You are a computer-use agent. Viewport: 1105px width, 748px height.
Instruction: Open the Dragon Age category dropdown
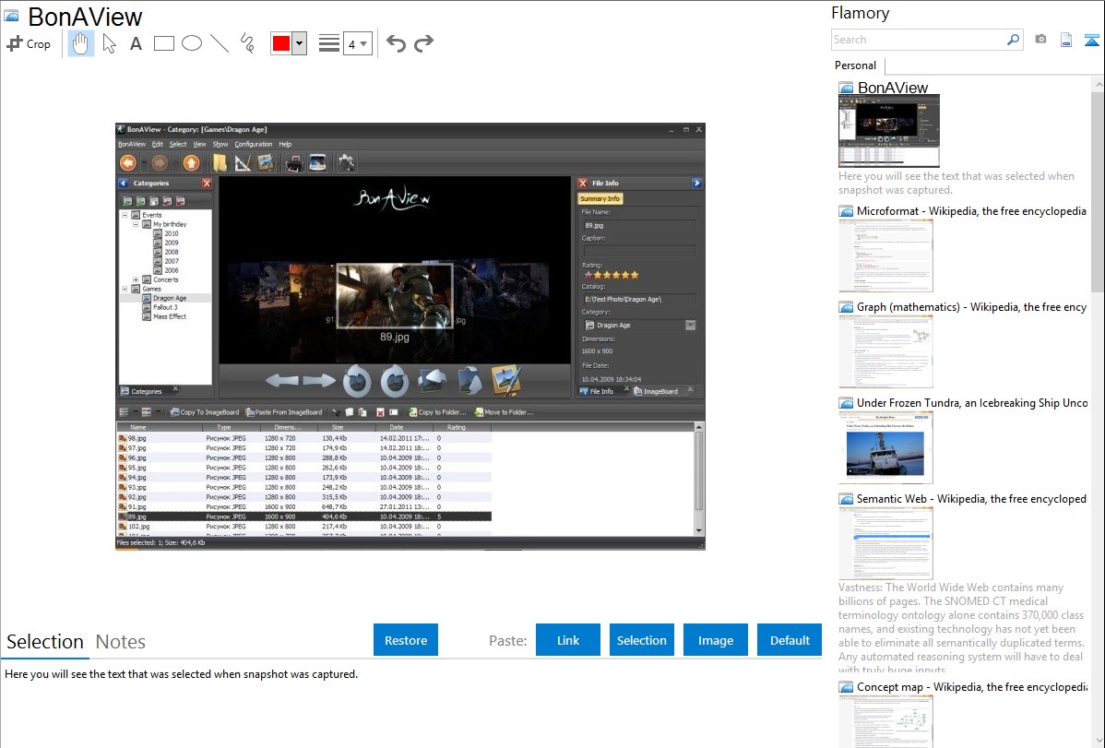[x=691, y=325]
